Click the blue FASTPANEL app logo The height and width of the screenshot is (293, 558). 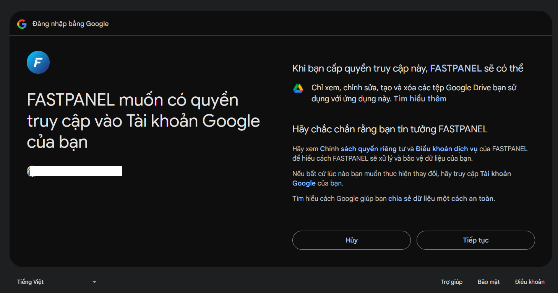pyautogui.click(x=38, y=62)
